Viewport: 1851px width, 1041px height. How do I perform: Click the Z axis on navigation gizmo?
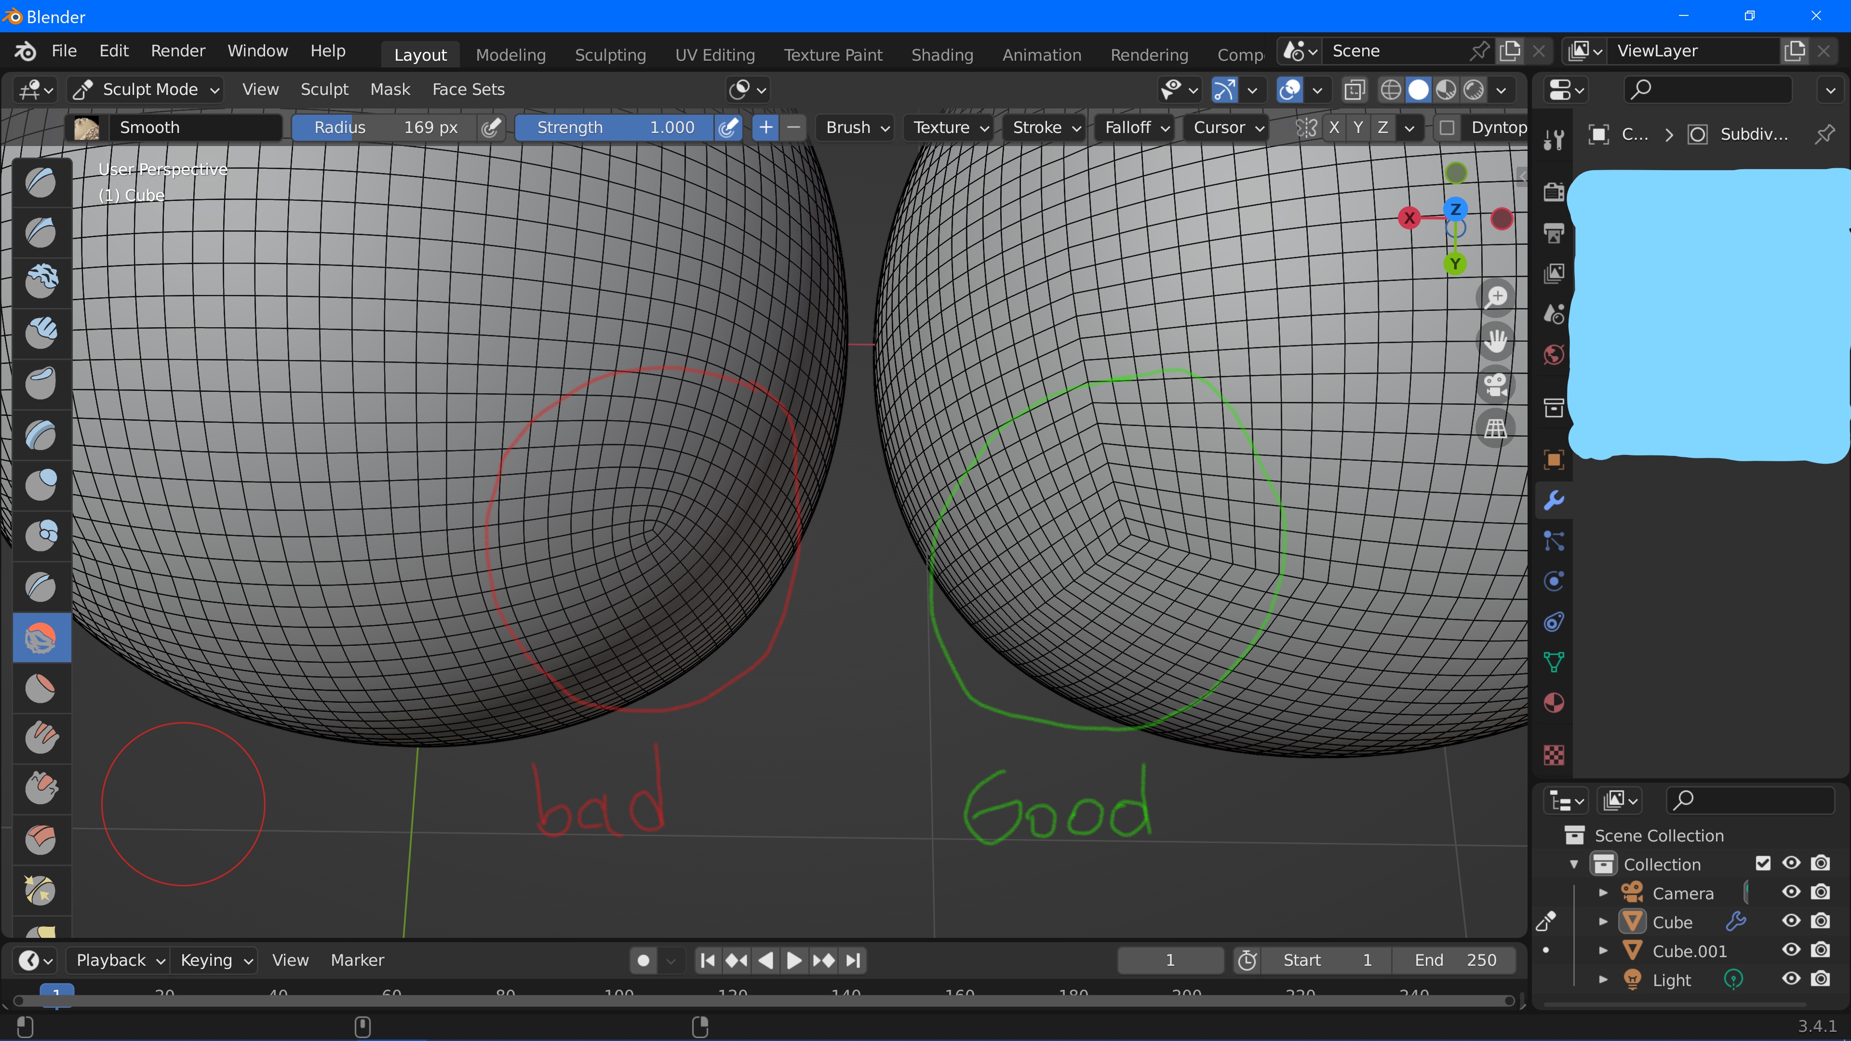pos(1455,209)
